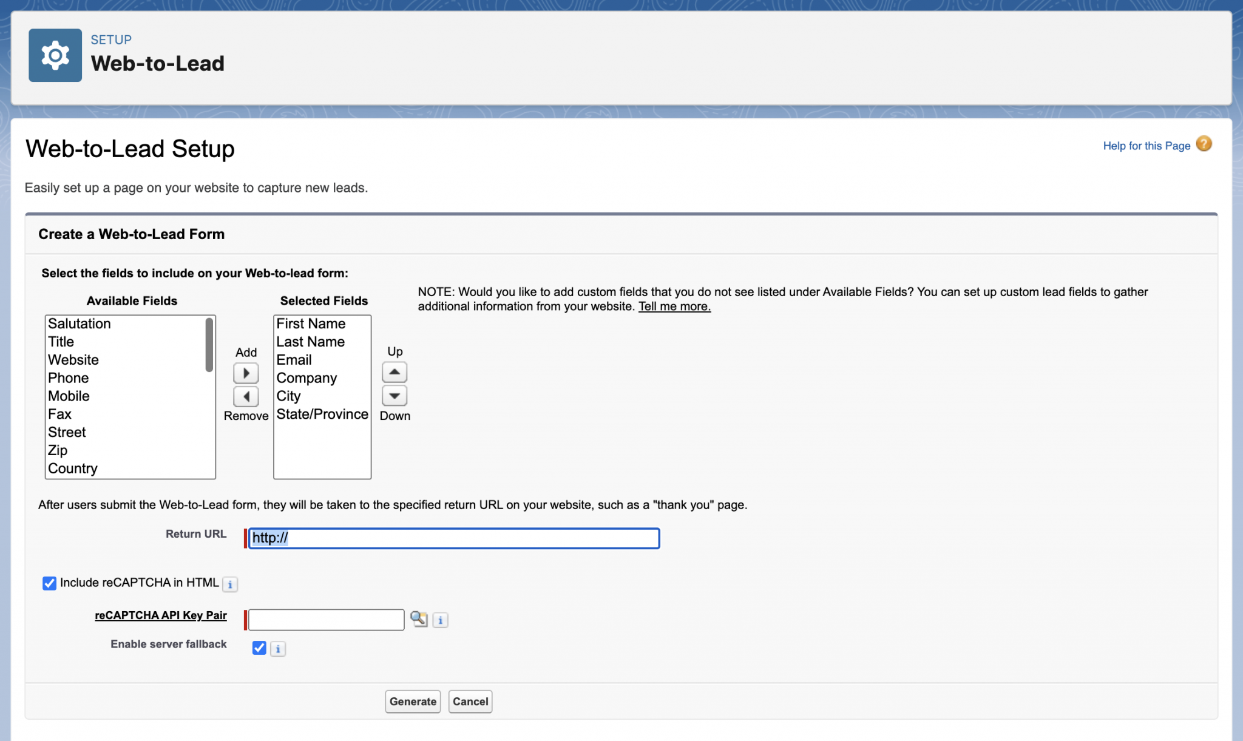This screenshot has width=1243, height=741.
Task: Click the info icon beside Enable server fallback
Action: pos(278,648)
